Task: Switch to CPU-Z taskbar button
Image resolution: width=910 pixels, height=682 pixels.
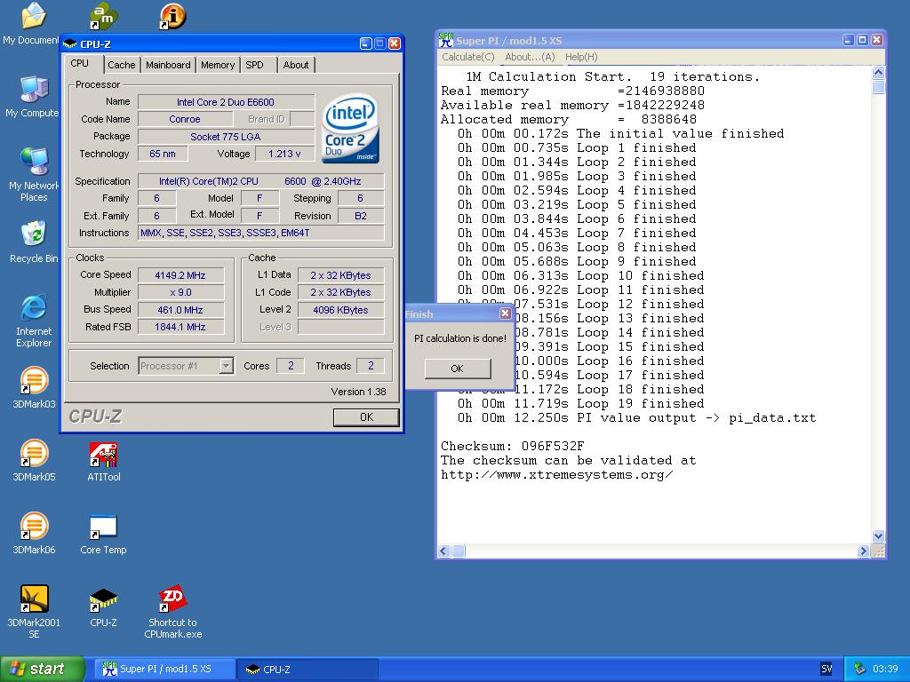Action: (307, 669)
